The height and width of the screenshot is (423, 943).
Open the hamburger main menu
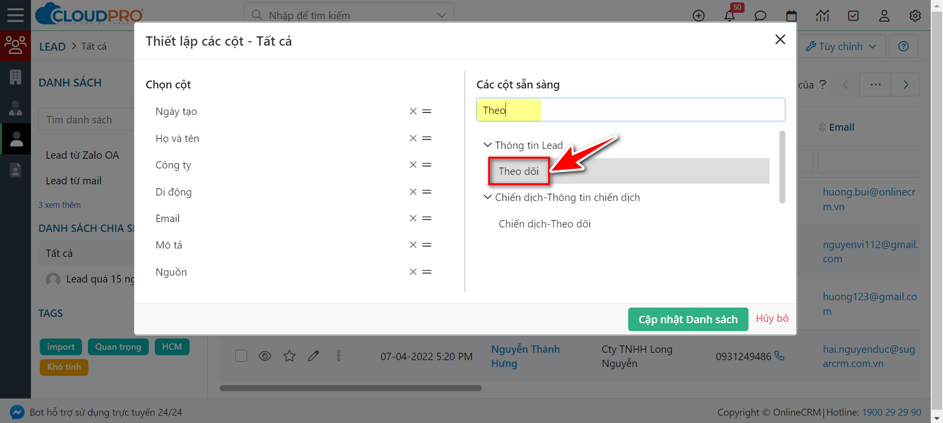click(x=15, y=15)
